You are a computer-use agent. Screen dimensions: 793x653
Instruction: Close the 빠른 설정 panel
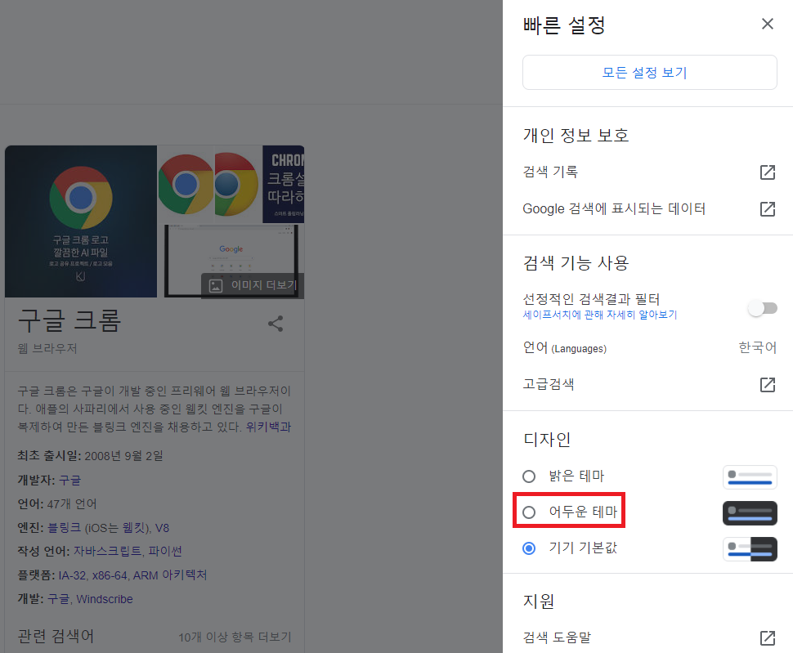click(767, 24)
